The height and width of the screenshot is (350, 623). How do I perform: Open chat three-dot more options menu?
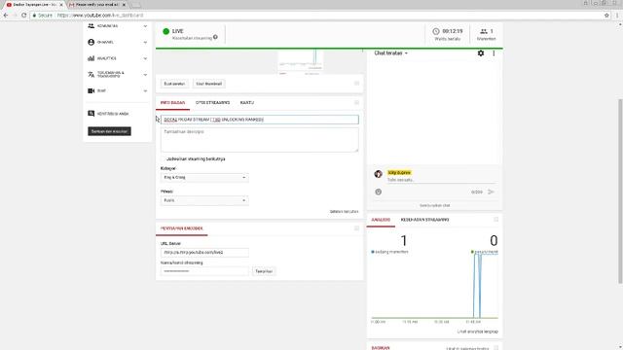click(494, 52)
